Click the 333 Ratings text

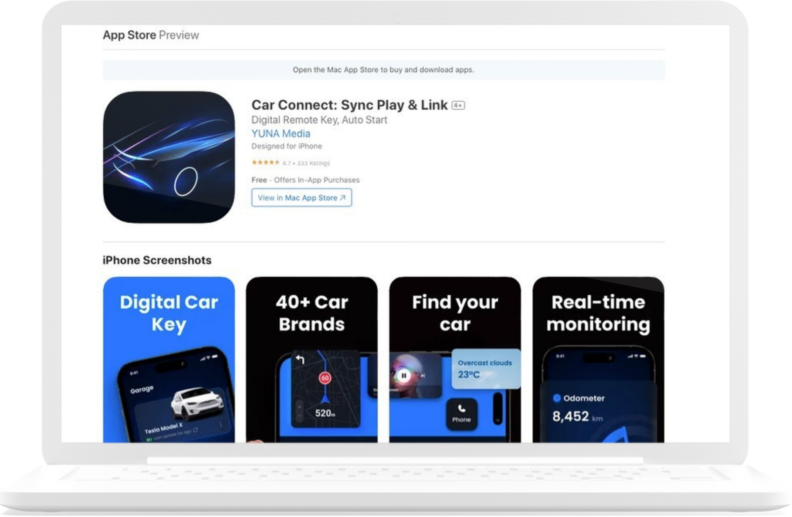pyautogui.click(x=313, y=163)
